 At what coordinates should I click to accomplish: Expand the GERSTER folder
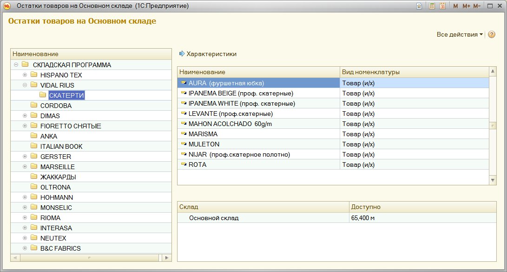coord(25,156)
